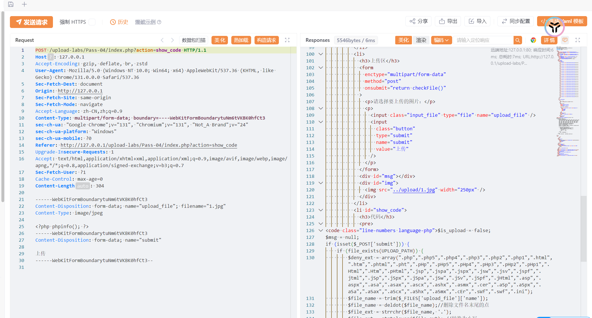Open the 历史 history view
The height and width of the screenshot is (318, 592).
point(119,22)
